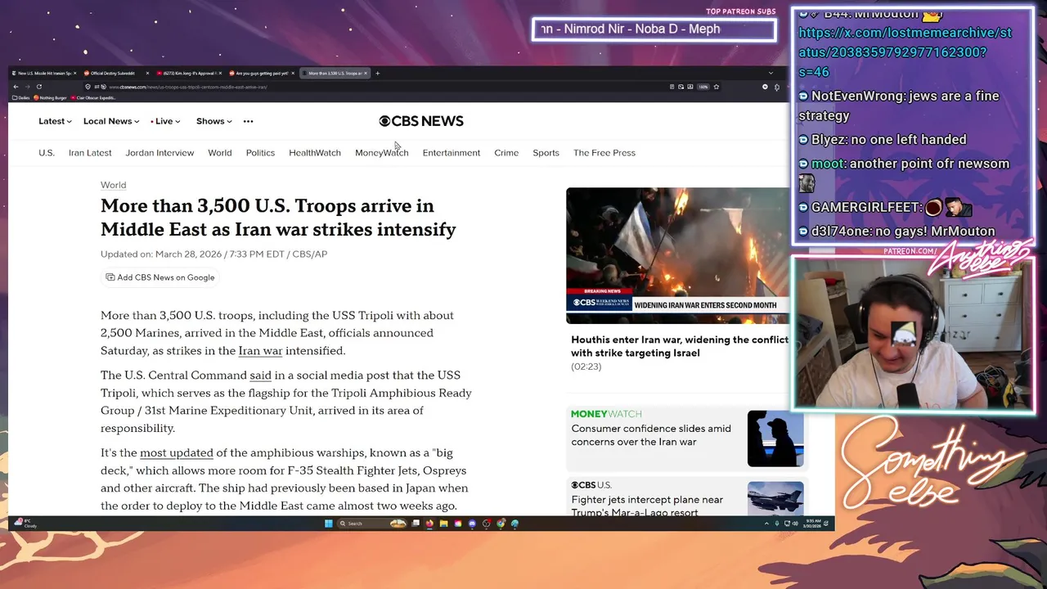Open File Explorer from the taskbar

(x=443, y=524)
